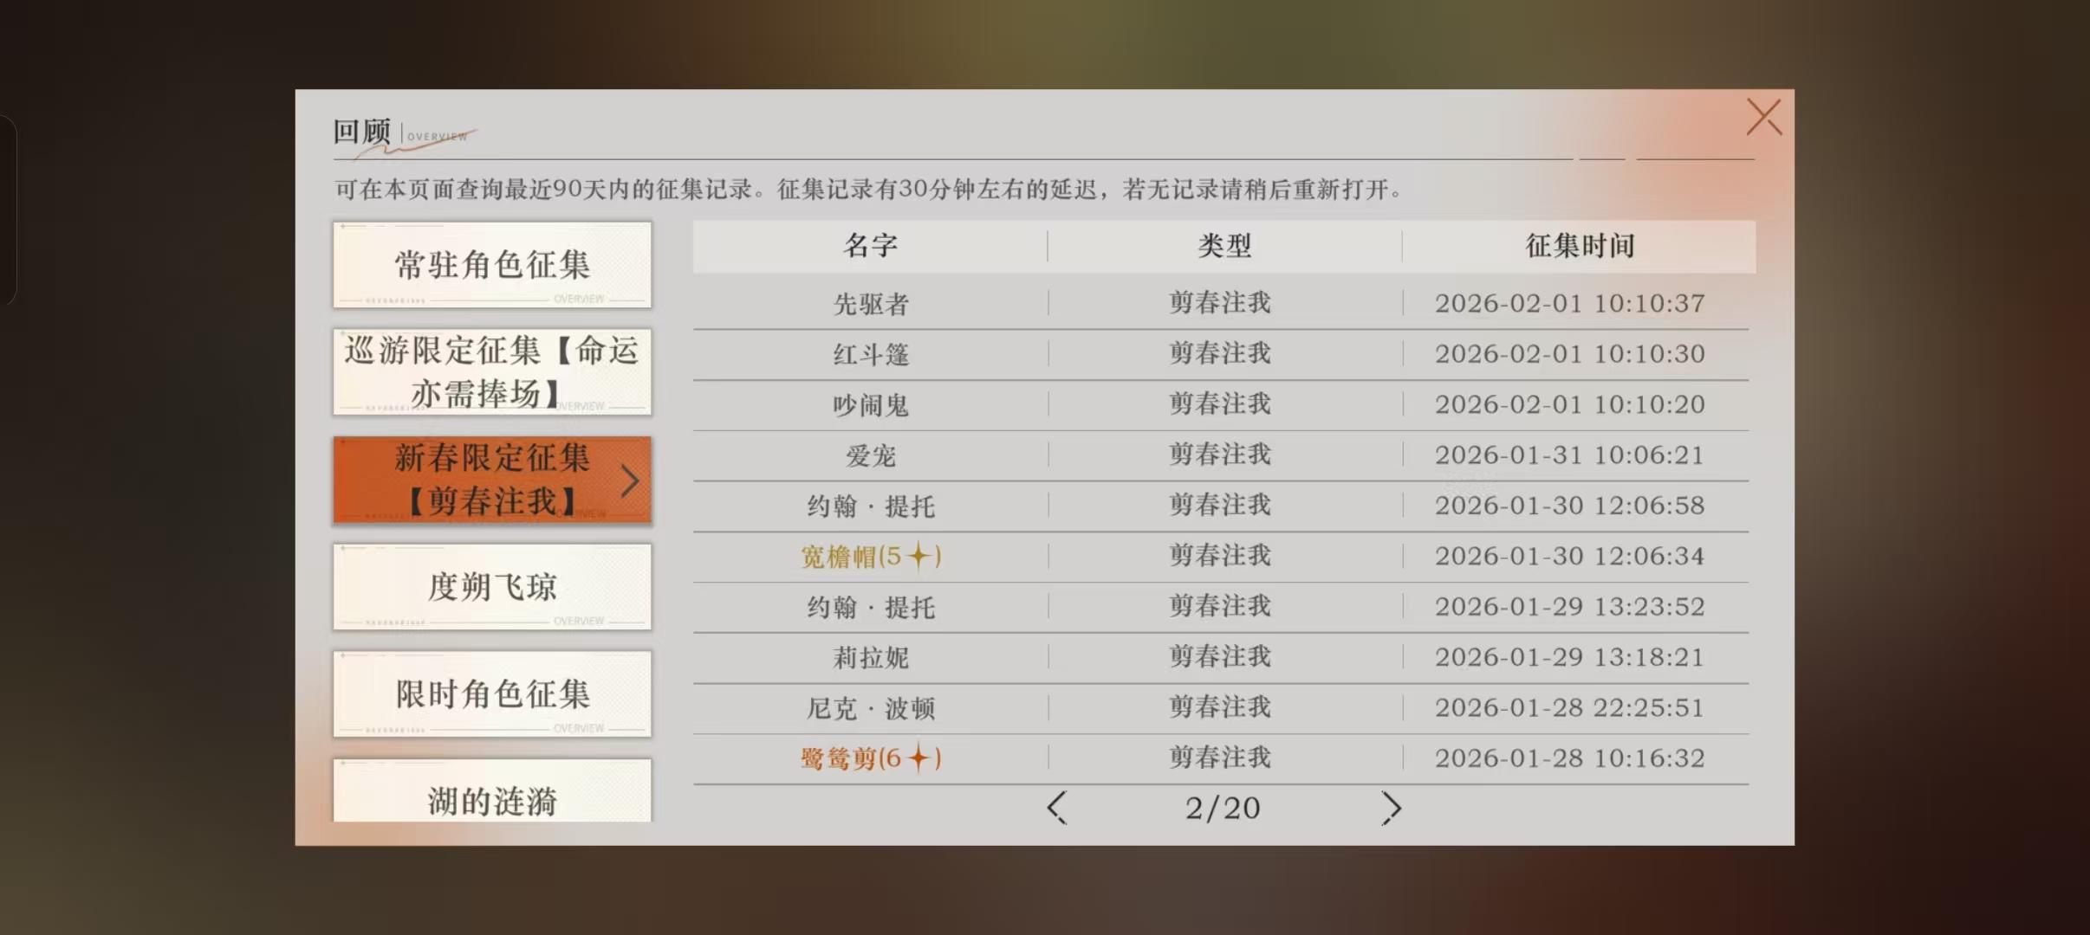
Task: Select the 鹭鸶剪(6✦) record row
Action: [870, 759]
